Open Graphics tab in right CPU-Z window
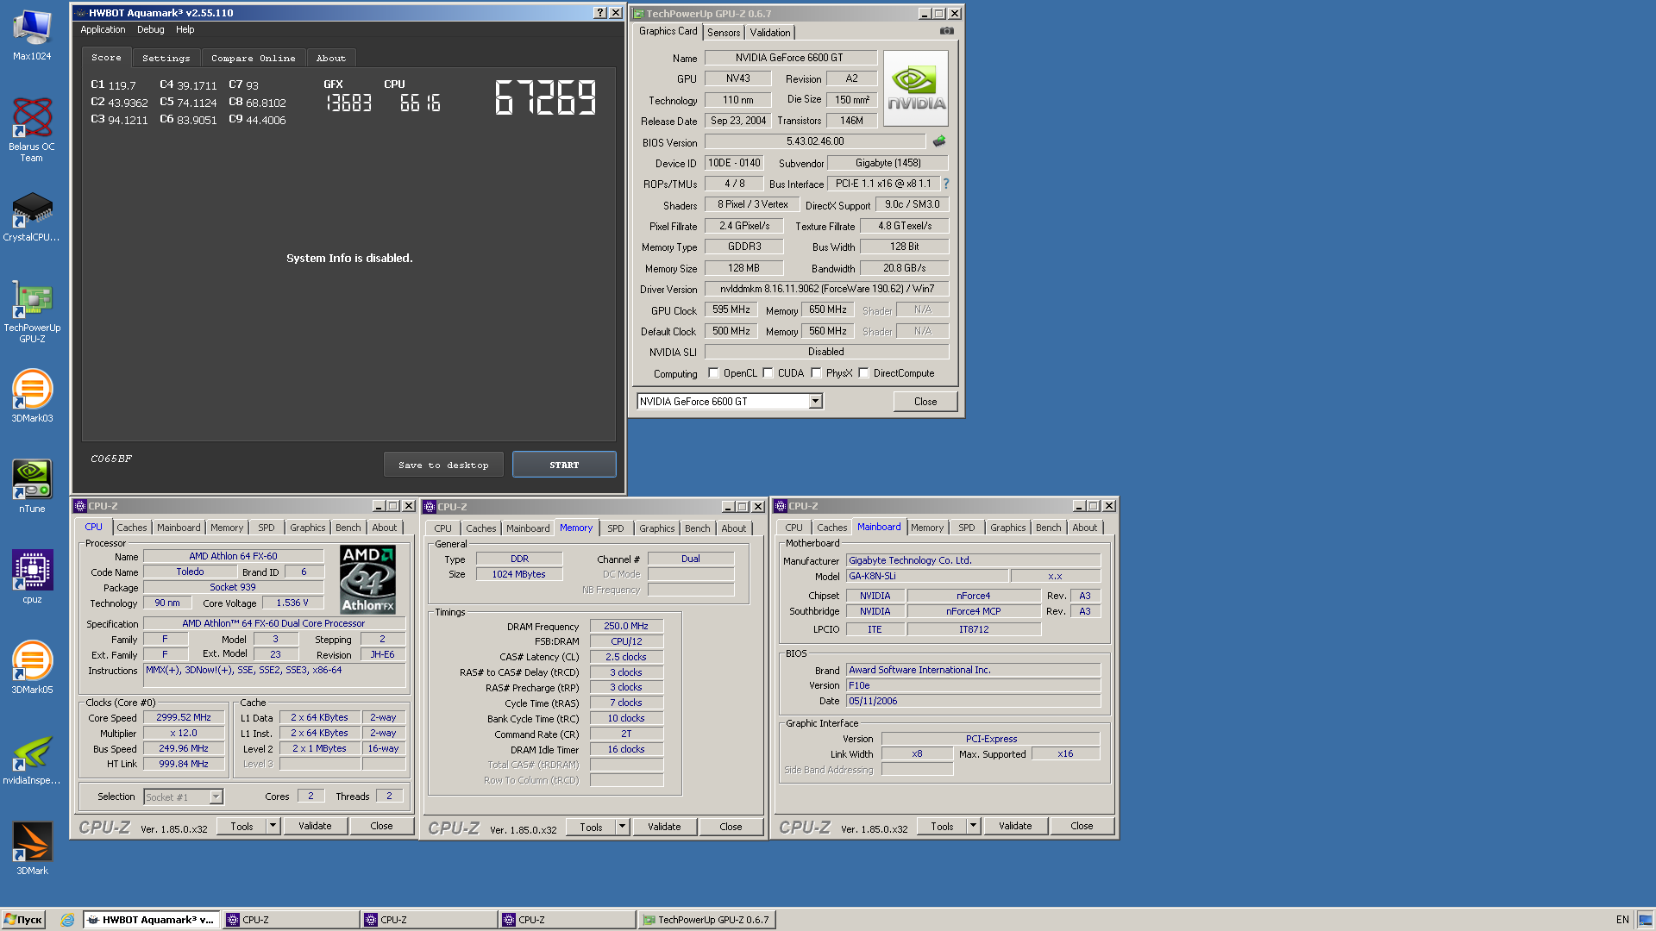The height and width of the screenshot is (931, 1656). (1008, 528)
